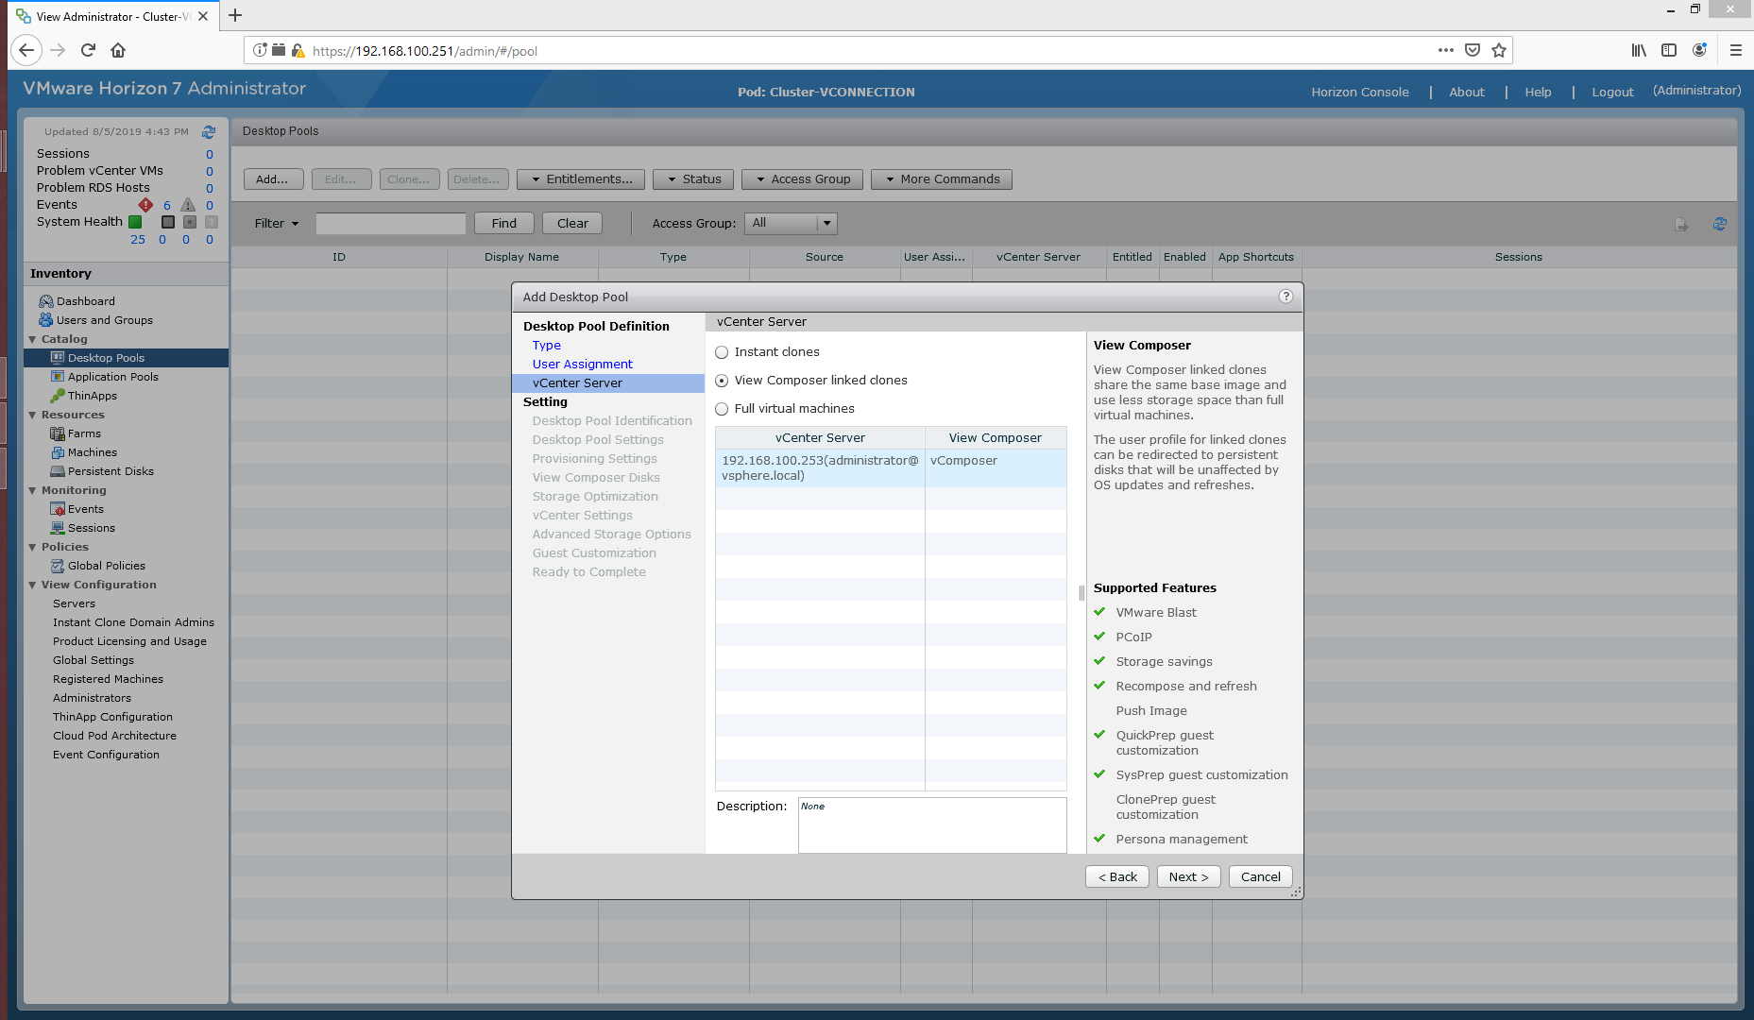
Task: Reload page with browser refresh icon
Action: [x=88, y=50]
